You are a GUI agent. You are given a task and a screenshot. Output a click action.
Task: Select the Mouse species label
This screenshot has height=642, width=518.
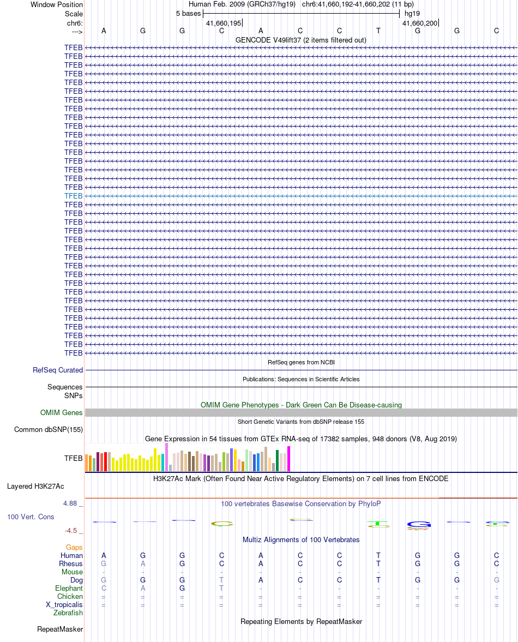coord(72,572)
